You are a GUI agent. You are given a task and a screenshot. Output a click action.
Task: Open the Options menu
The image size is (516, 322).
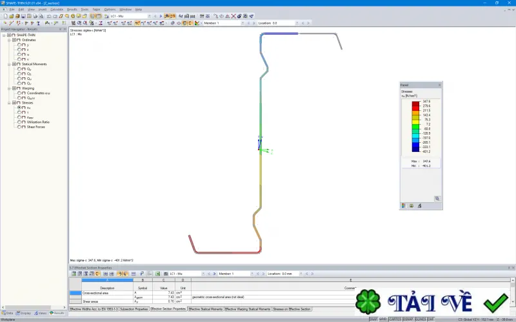point(110,10)
